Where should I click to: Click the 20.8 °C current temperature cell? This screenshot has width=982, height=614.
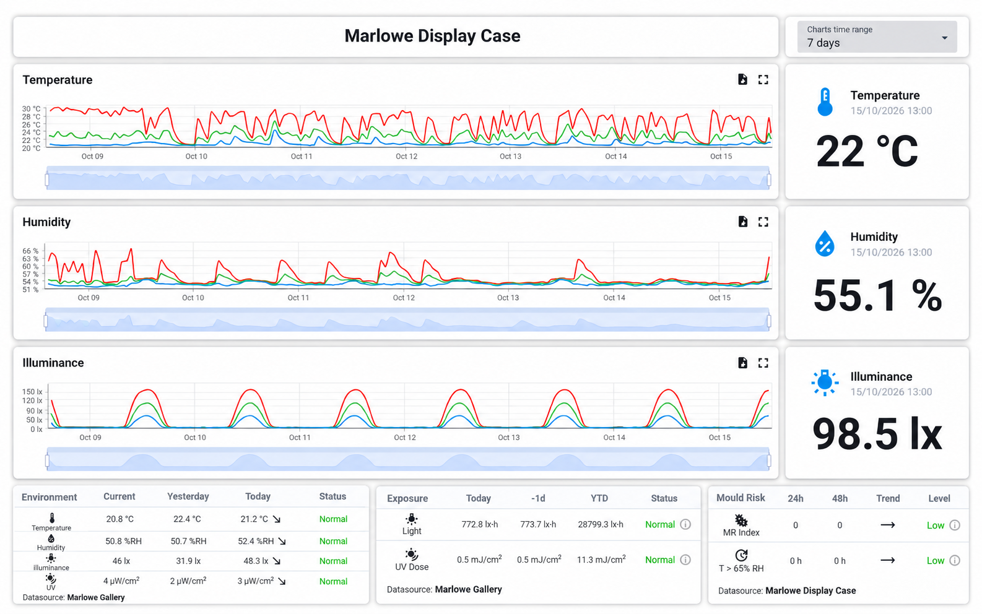(119, 519)
